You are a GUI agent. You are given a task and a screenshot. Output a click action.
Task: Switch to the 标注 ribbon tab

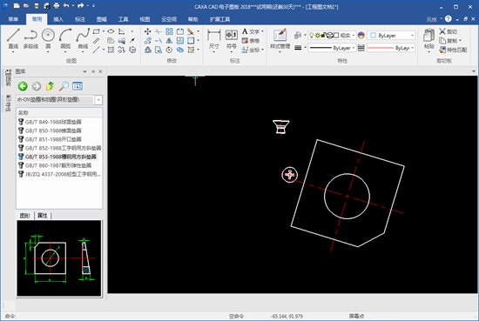point(80,19)
